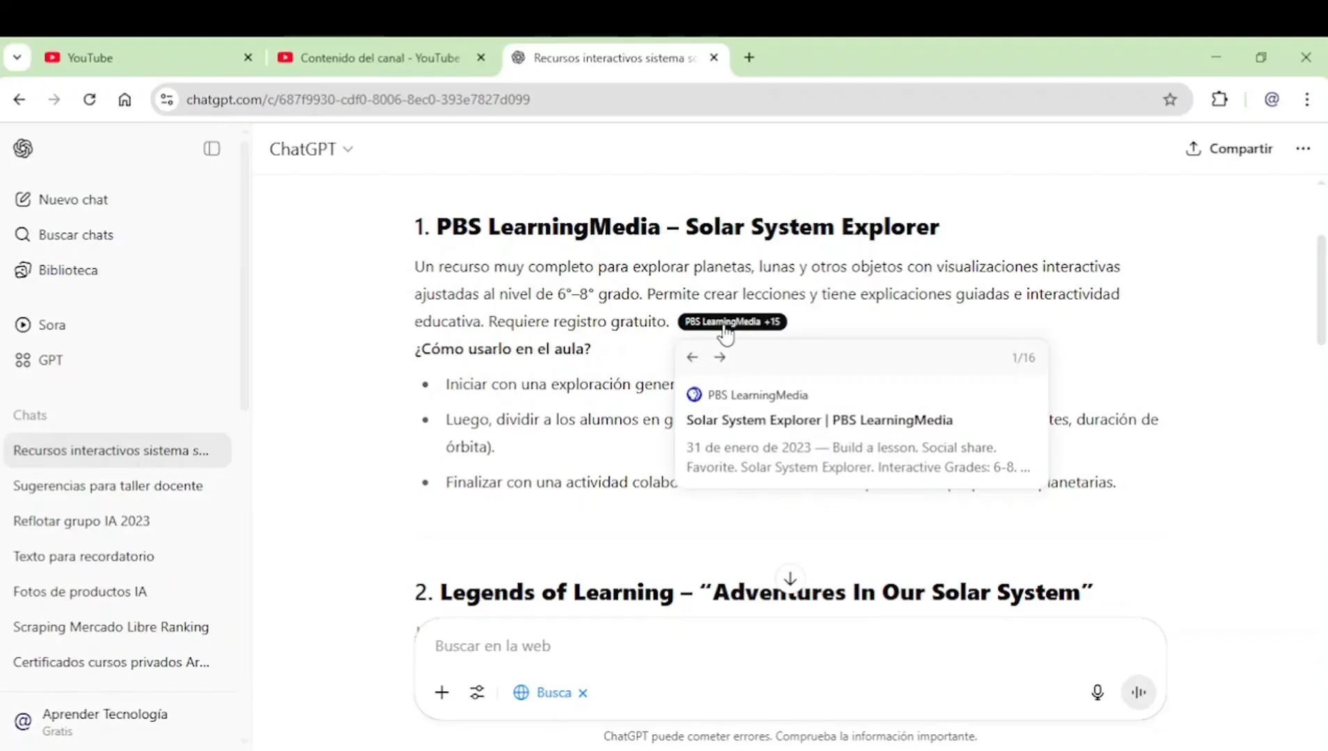Open the conversation options three-dot menu
This screenshot has height=751, width=1328.
1303,149
